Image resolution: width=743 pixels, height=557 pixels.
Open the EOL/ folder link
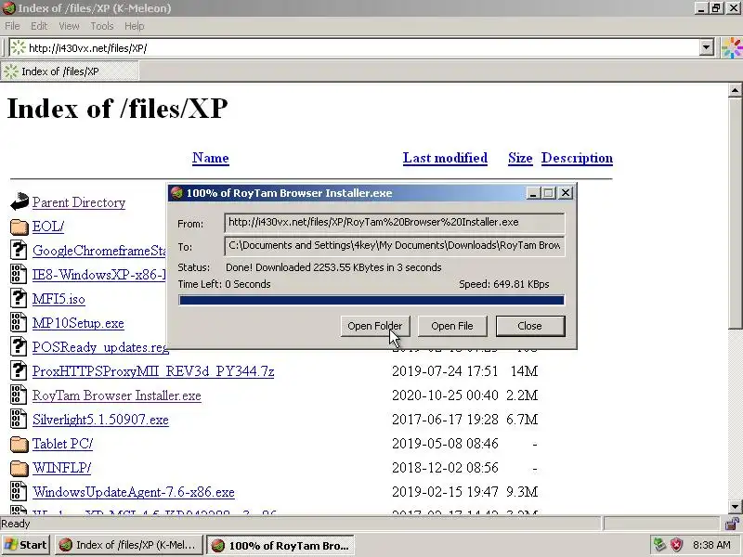tap(48, 227)
